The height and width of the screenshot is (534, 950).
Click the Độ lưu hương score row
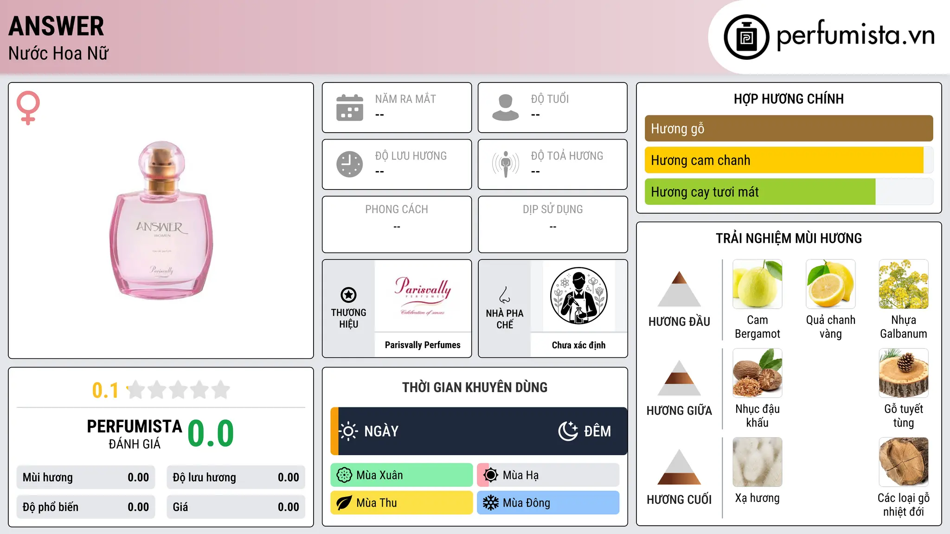(236, 477)
